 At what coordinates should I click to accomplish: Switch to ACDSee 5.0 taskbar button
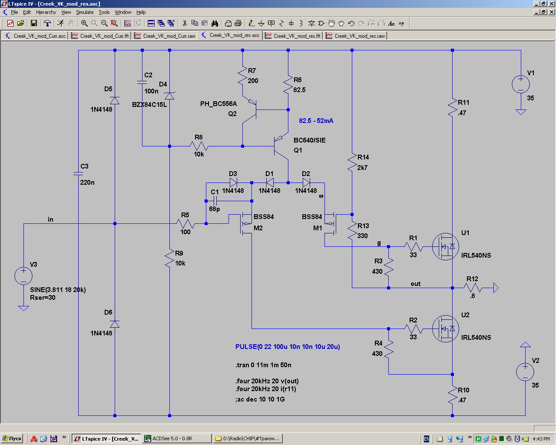[x=177, y=438]
